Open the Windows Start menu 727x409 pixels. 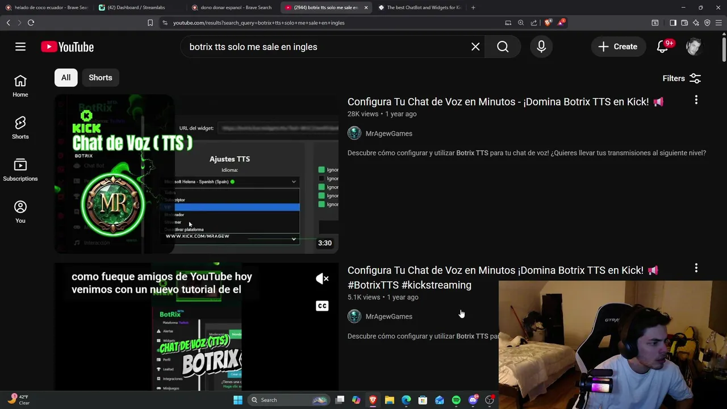(x=238, y=400)
